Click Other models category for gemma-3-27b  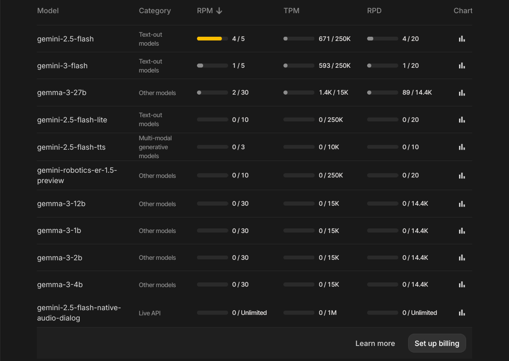157,93
